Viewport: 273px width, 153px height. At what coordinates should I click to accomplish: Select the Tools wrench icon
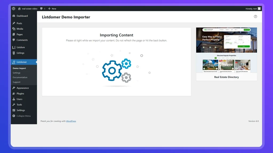[x=14, y=105]
